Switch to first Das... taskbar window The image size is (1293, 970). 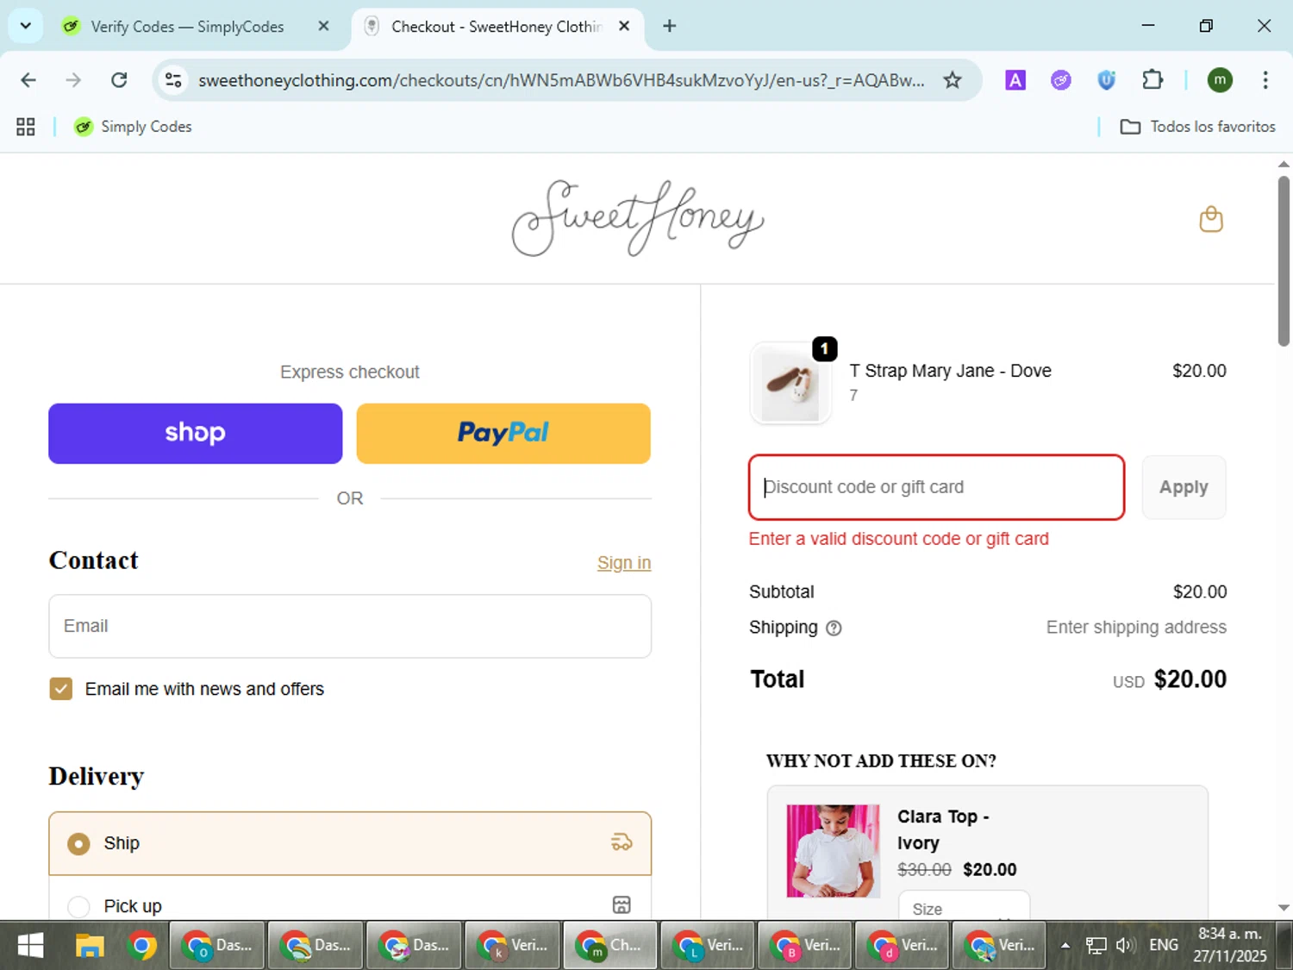coord(217,946)
